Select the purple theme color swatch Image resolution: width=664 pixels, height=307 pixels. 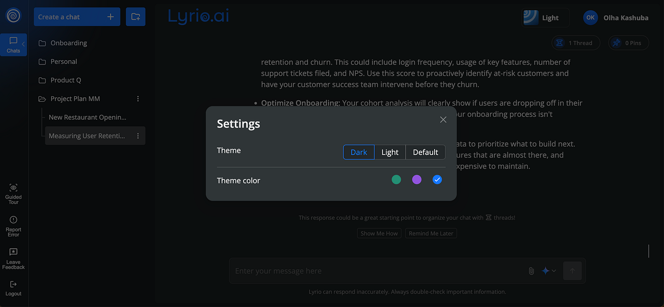pos(417,179)
